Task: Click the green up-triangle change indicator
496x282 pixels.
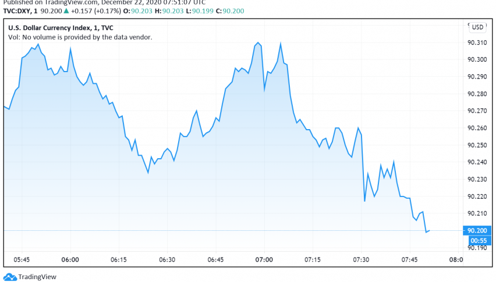Action: point(66,10)
